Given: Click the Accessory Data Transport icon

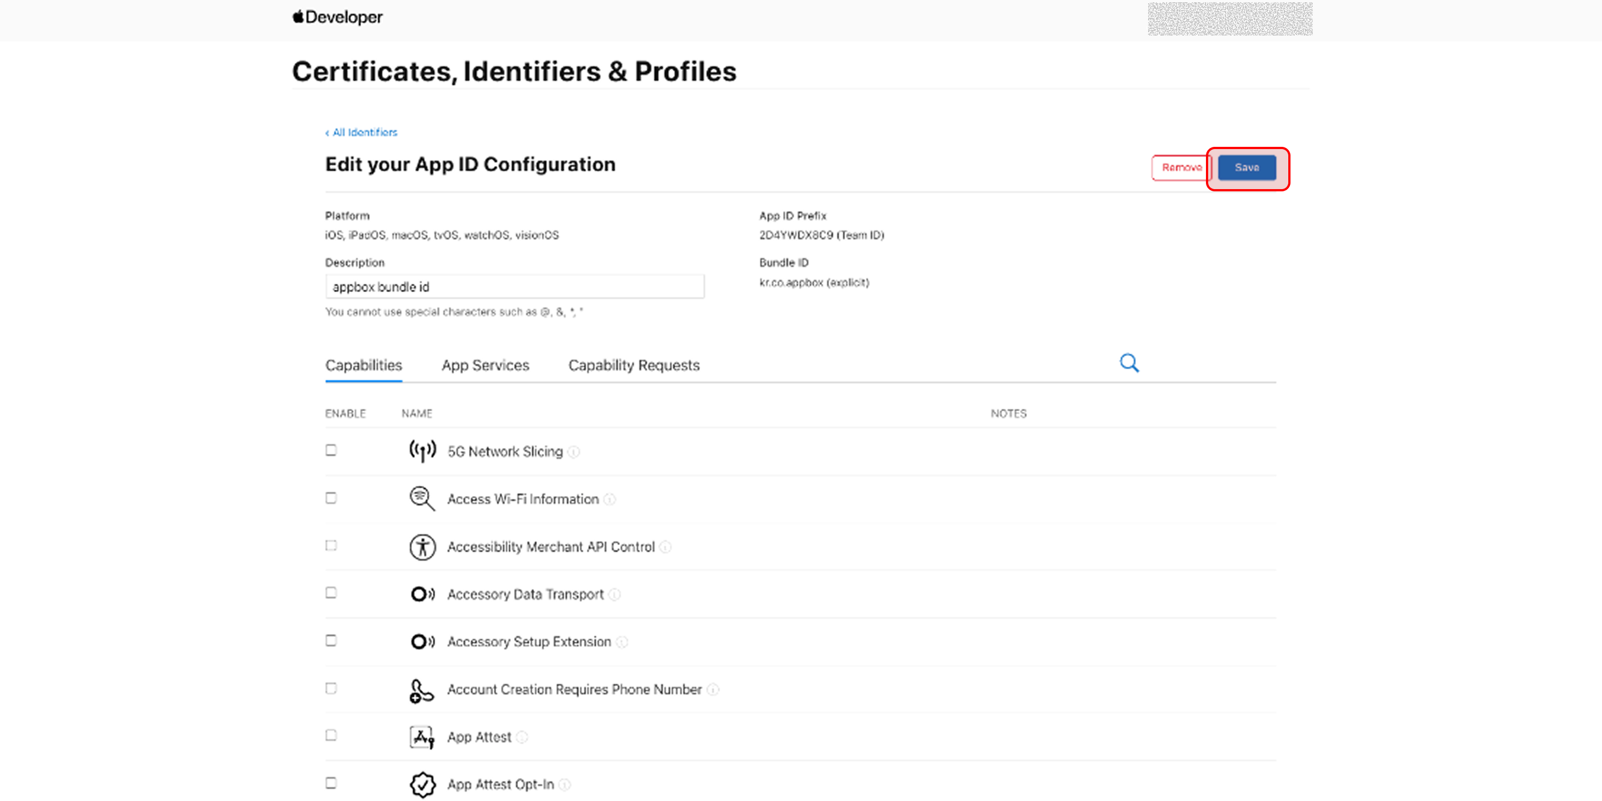Looking at the screenshot, I should 422,594.
